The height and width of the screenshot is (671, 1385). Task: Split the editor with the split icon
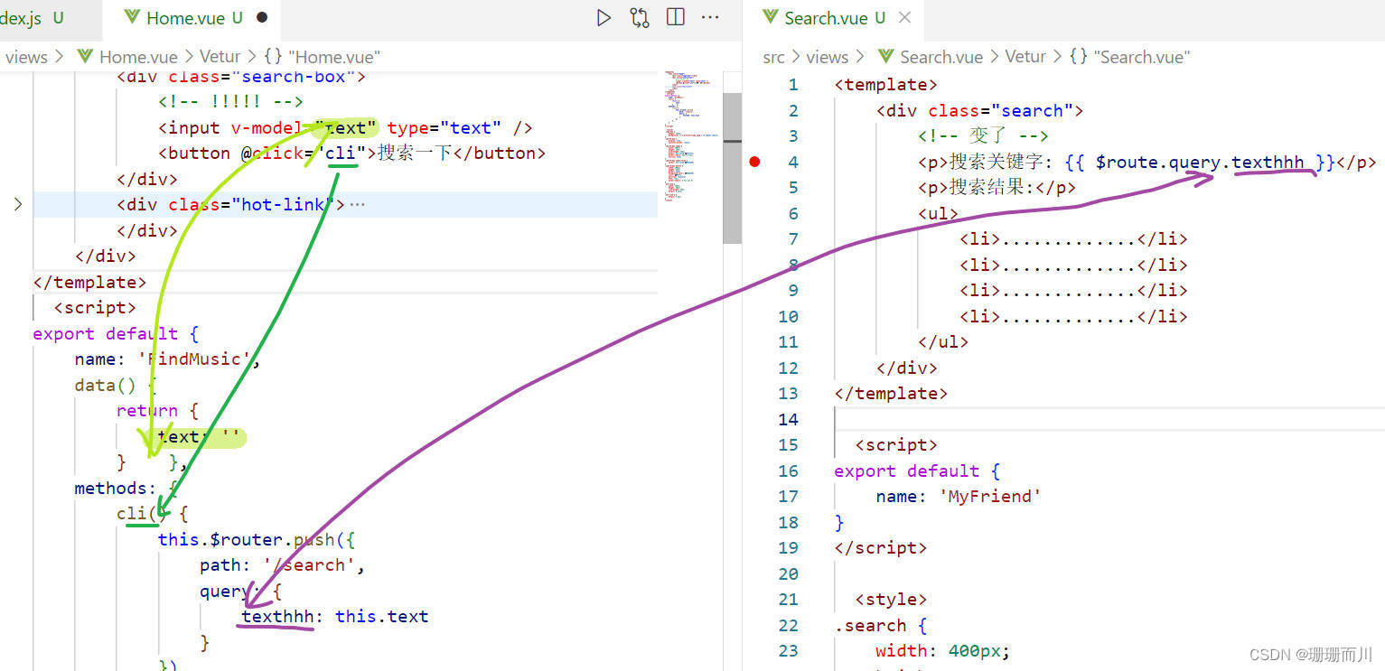point(675,17)
